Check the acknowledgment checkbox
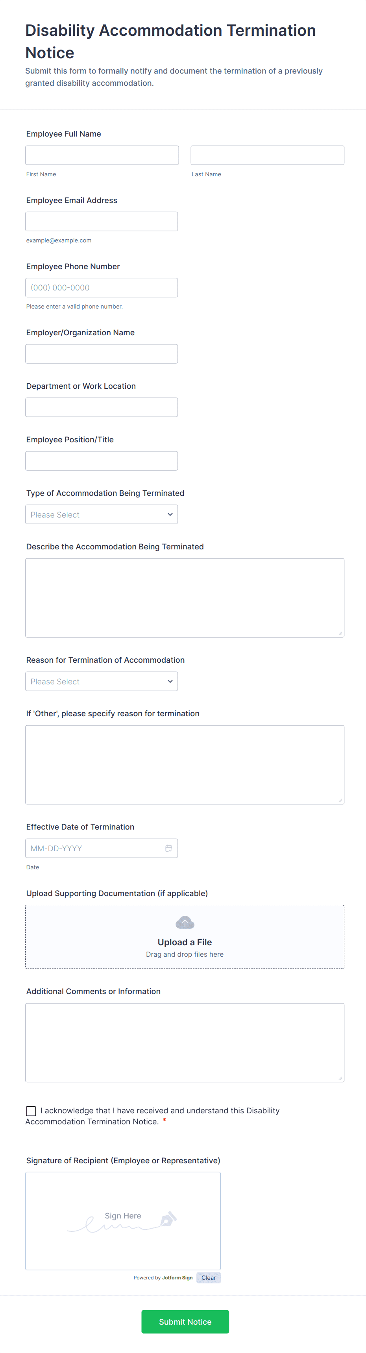The image size is (366, 1353). 31,1111
